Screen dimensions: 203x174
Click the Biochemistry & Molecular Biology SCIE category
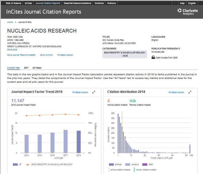pos(125,54)
